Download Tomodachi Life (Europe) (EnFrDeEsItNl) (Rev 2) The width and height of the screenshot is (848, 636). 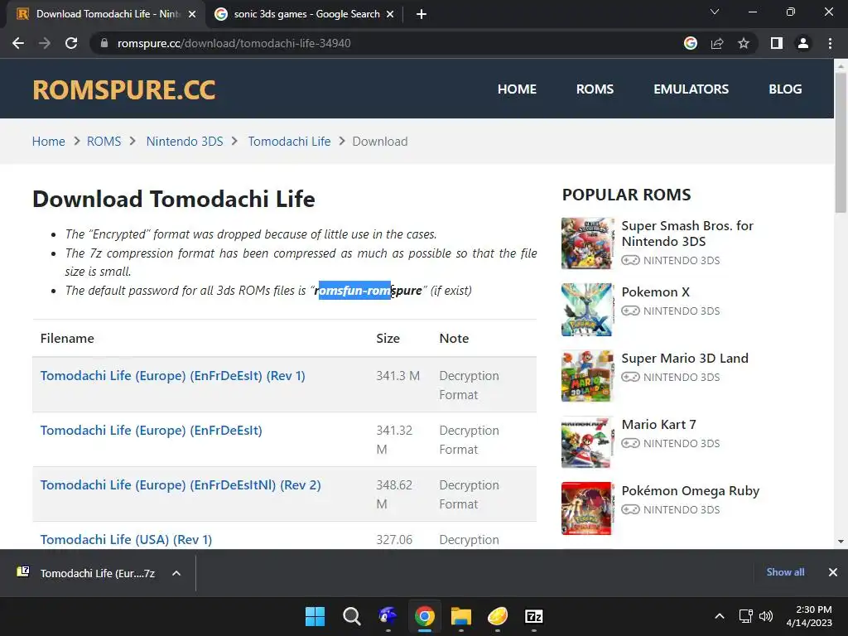[181, 485]
